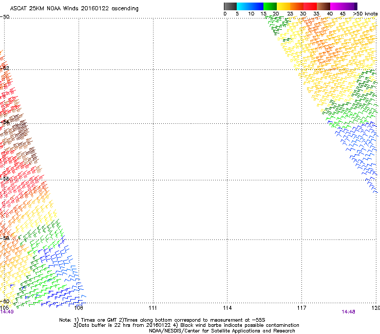Click the blue 10-15 knots color segment
380x334 pixels.
tap(257, 6)
